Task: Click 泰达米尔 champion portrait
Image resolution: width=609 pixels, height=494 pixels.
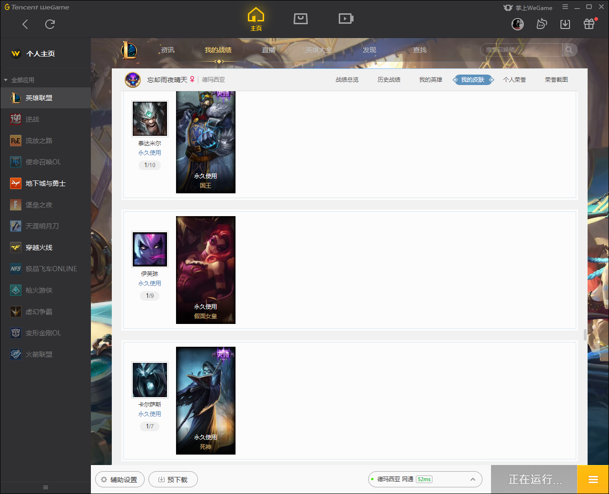Action: pyautogui.click(x=150, y=119)
